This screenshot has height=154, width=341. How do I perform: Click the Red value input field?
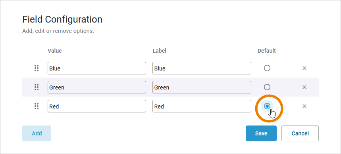(97, 106)
